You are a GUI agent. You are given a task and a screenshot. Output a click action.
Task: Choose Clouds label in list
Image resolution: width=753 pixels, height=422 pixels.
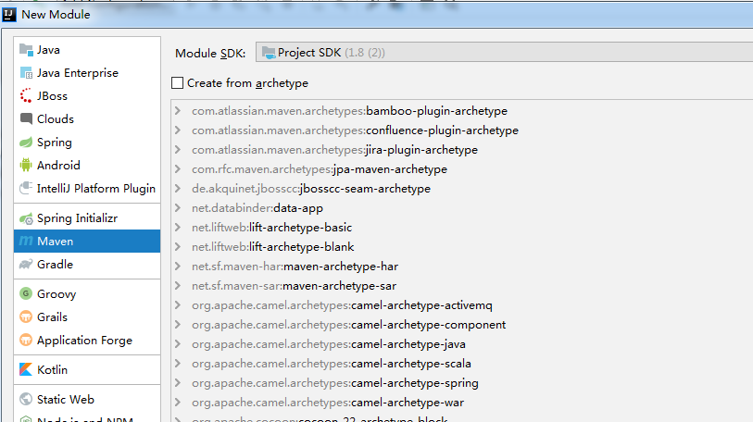pyautogui.click(x=56, y=119)
